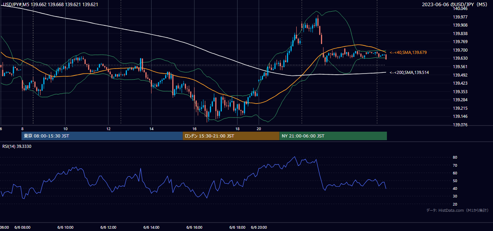Viewport: 493px width, 231px height.
Task: Click price axis value 139.284
Action: [460, 100]
